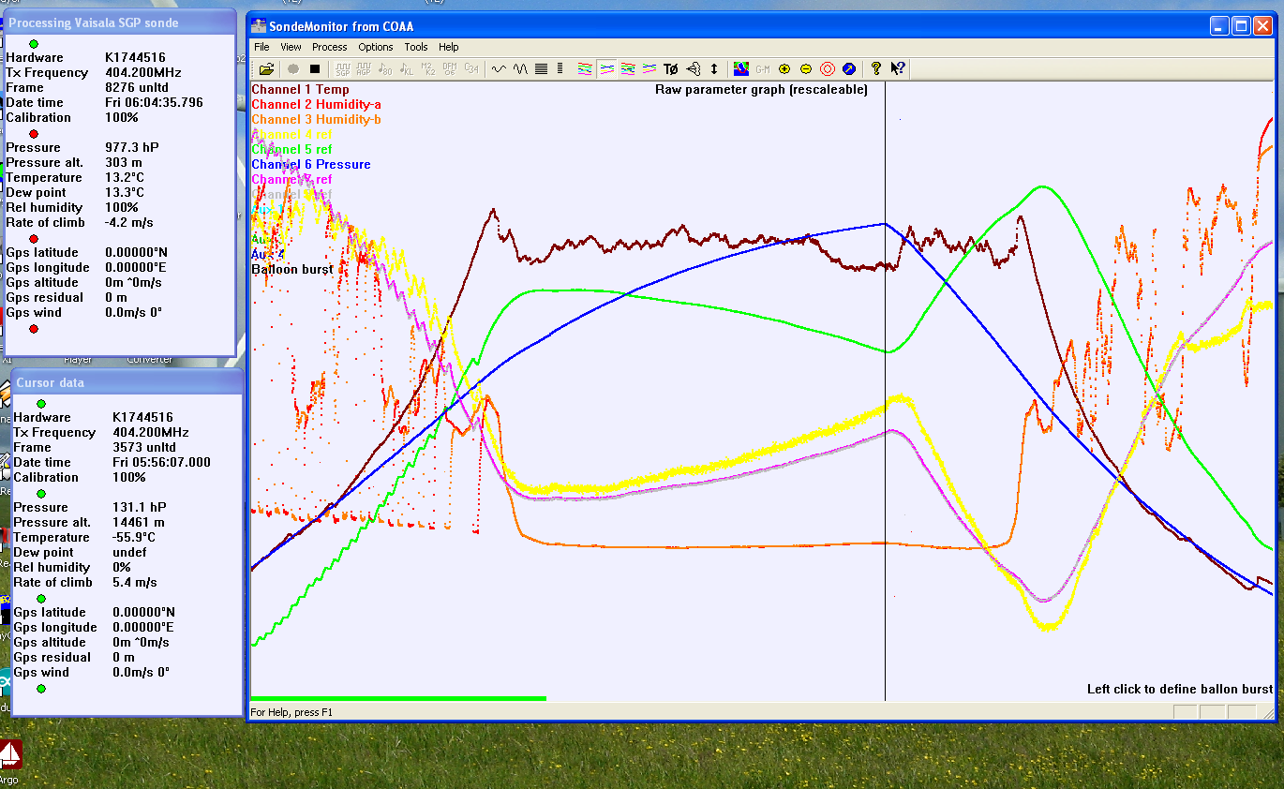
Task: Open the Tools menu
Action: [415, 47]
